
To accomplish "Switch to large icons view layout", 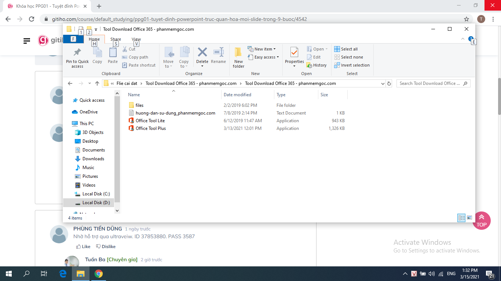I will 469,218.
